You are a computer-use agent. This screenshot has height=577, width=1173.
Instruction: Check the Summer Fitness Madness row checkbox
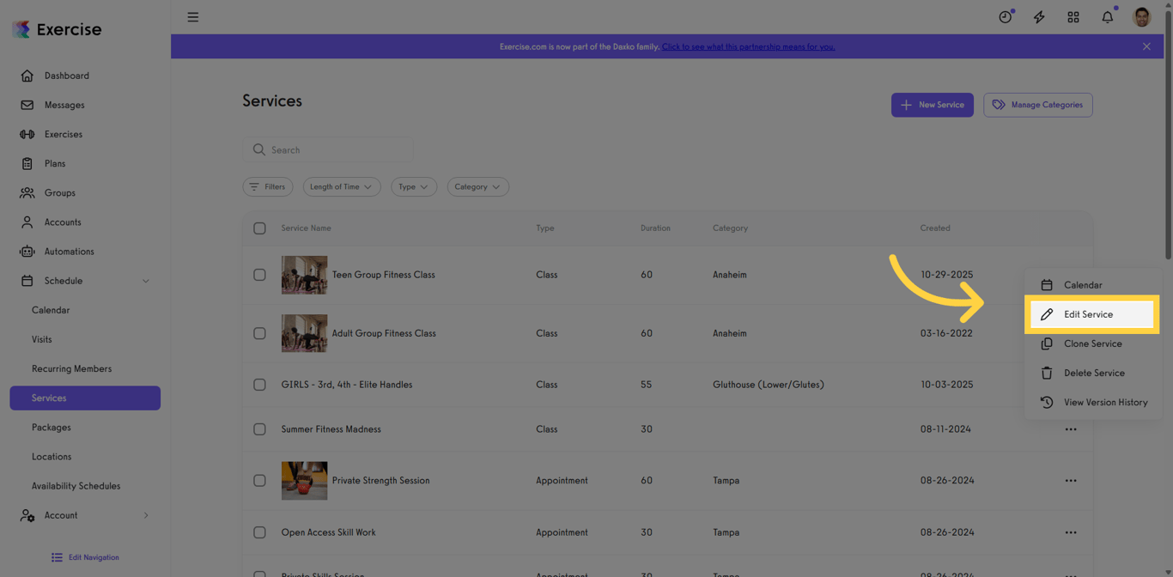pos(259,429)
